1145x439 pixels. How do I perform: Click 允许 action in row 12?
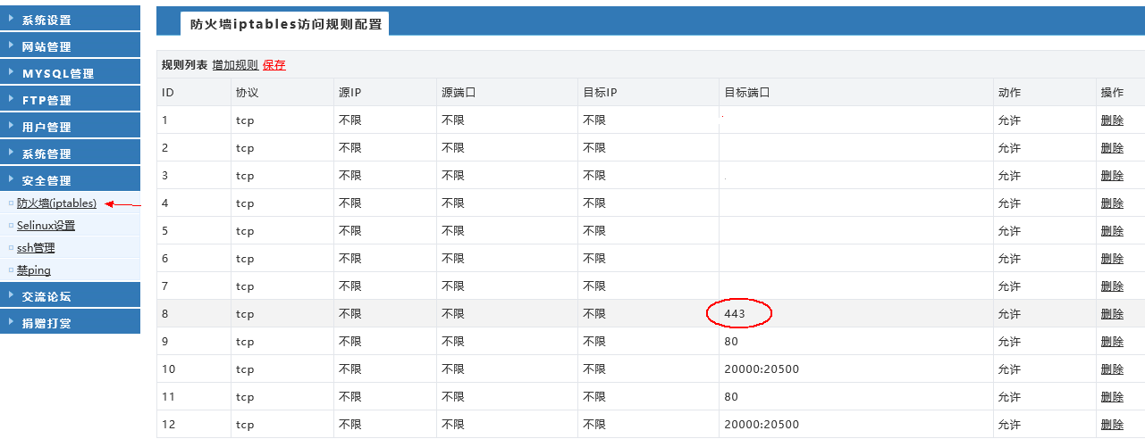tap(1009, 424)
